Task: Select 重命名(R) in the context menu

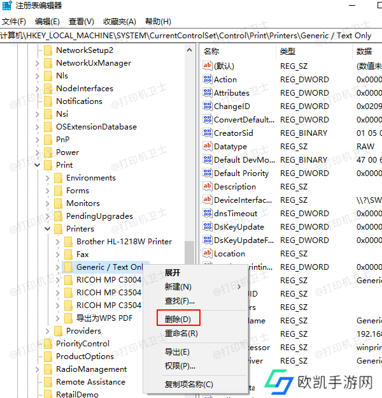Action: 181,333
